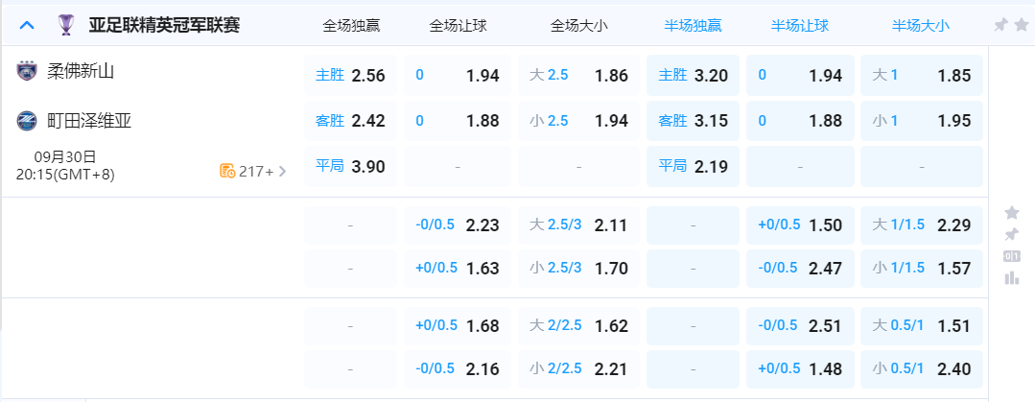Viewport: 1035px width, 402px height.
Task: Select 半场让球 handicap 0 at 1.88
Action: (801, 121)
